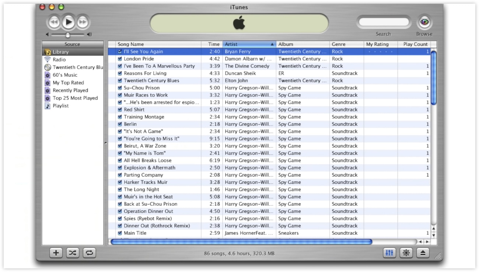This screenshot has width=479, height=272.
Task: Click the low volume speaker icon
Action: pyautogui.click(x=47, y=35)
